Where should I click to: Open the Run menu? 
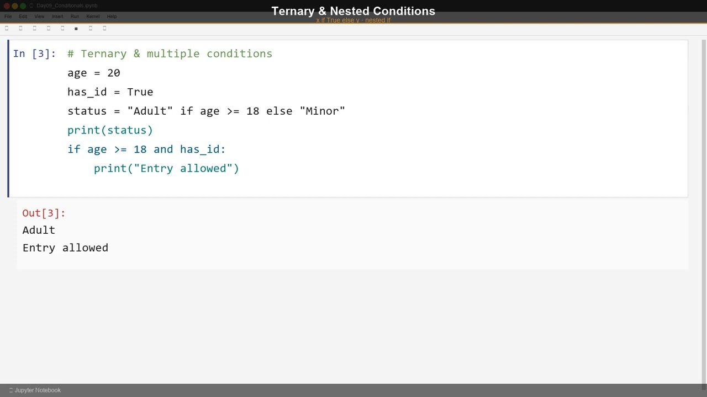coord(75,17)
